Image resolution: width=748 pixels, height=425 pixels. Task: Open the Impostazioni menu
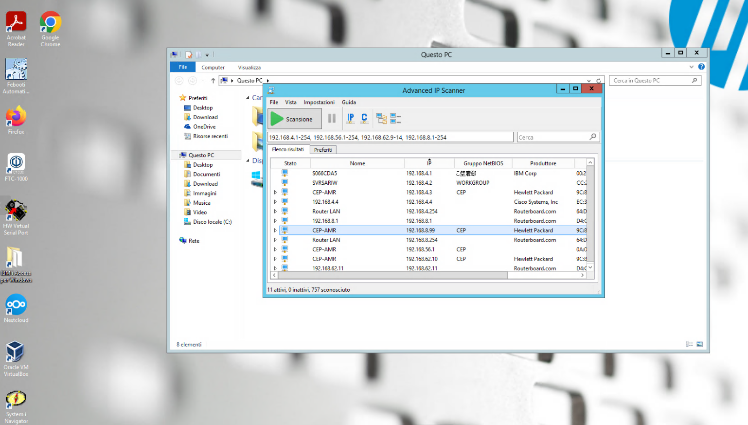[319, 103]
